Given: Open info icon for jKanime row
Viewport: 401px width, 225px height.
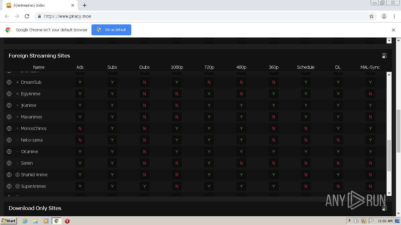Looking at the screenshot, I should [9, 105].
